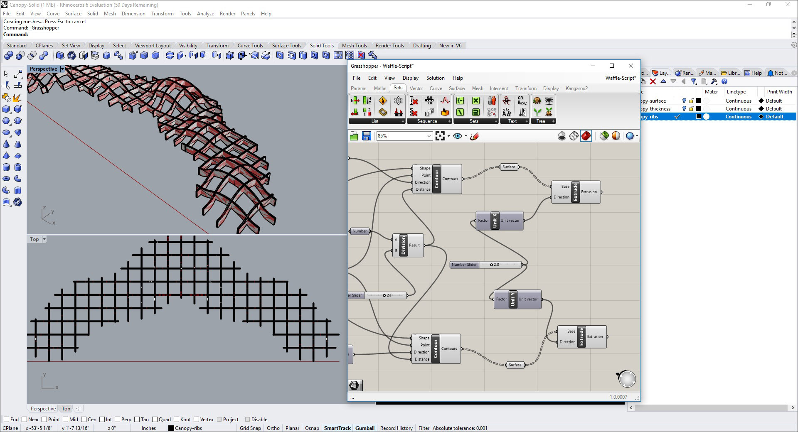This screenshot has width=798, height=432.
Task: Expand the Sequence component group panel
Action: click(x=449, y=121)
